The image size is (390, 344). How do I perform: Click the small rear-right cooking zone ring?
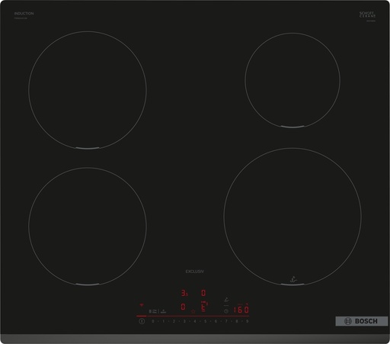pyautogui.click(x=292, y=80)
